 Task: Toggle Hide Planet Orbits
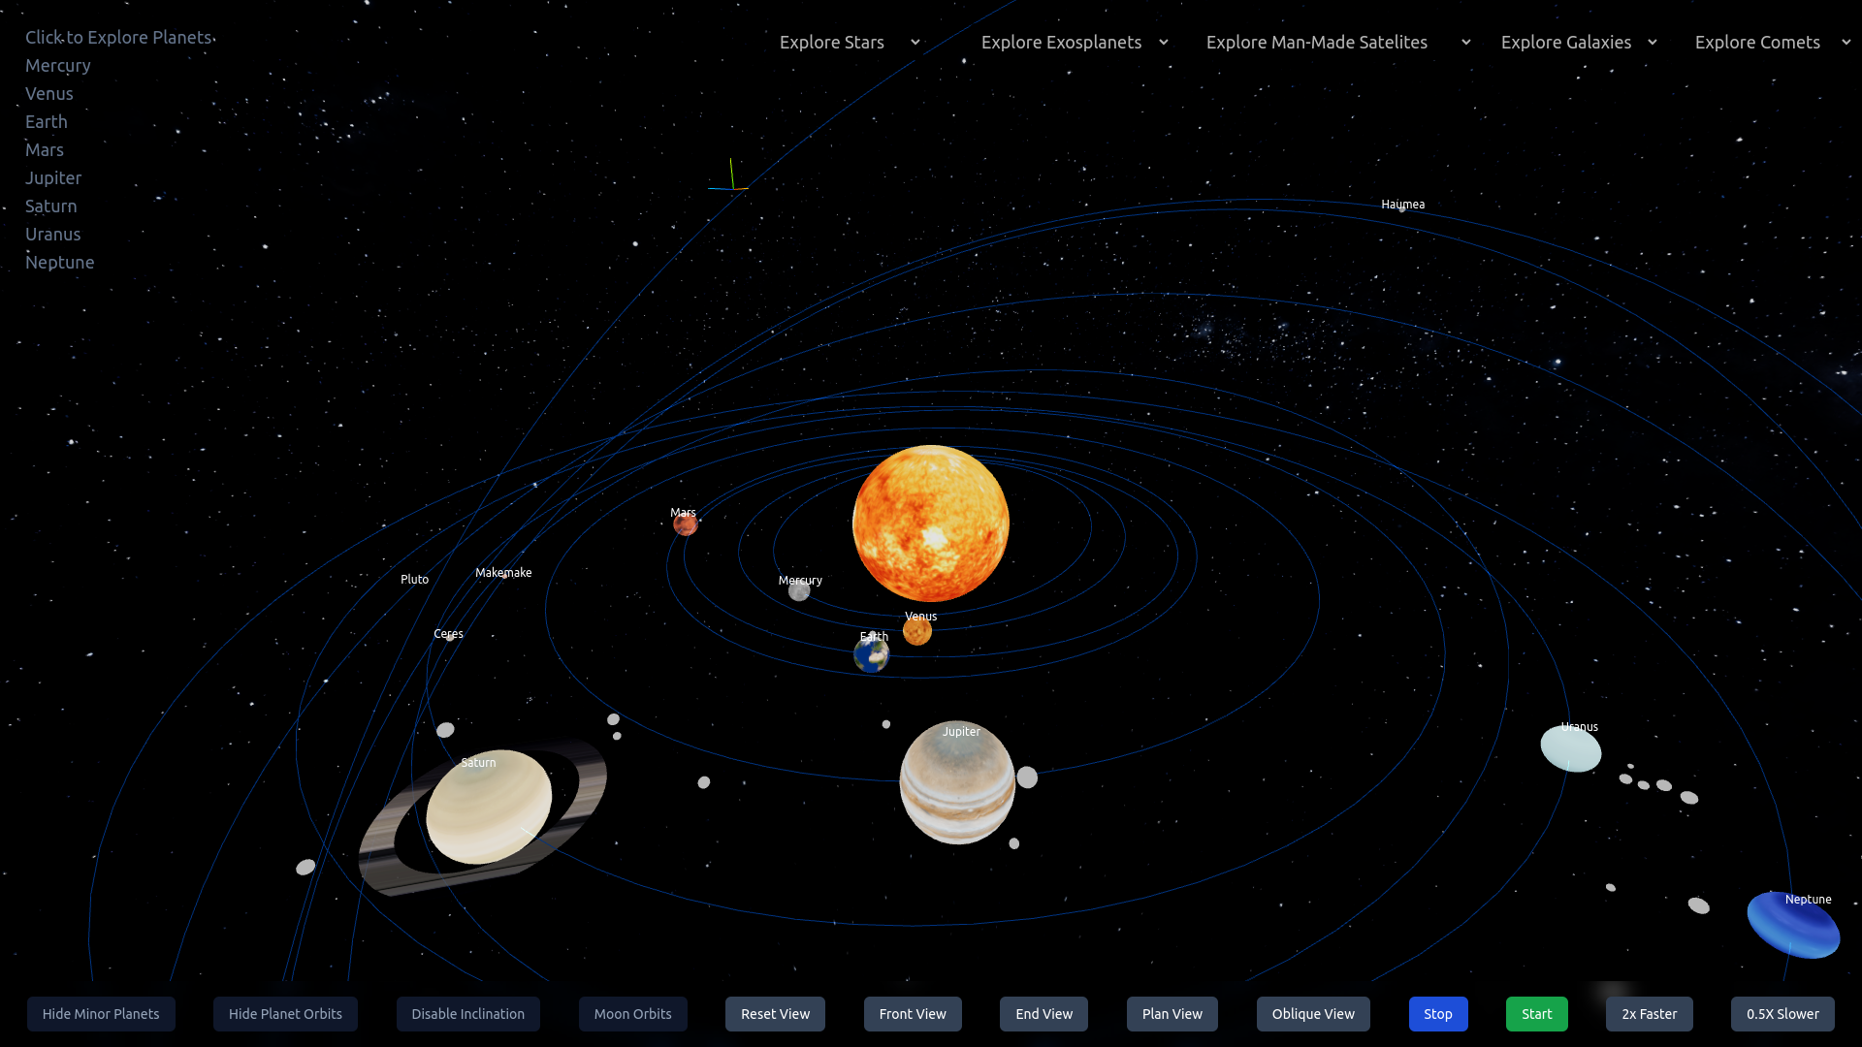pos(285,1014)
